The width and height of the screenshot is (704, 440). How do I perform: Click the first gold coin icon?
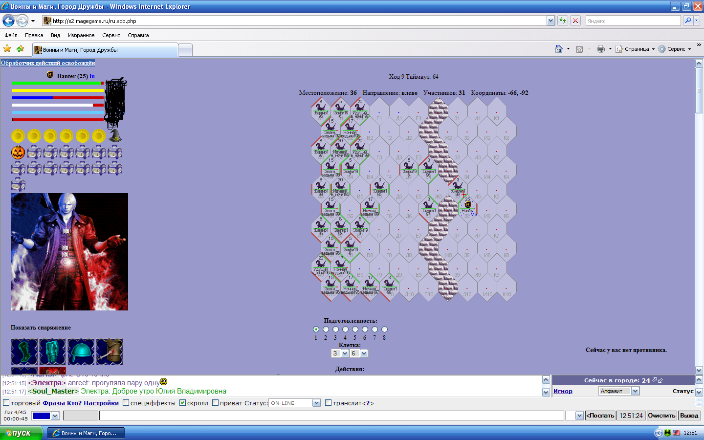18,136
